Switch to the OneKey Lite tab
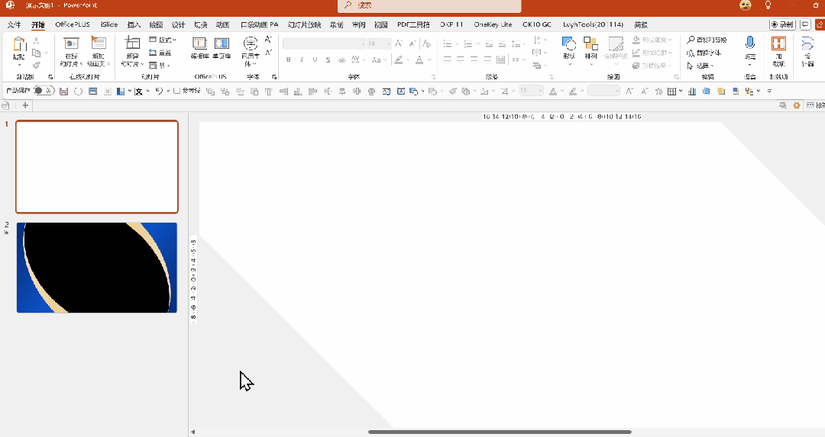Screen dimensions: 825x437 [x=493, y=24]
